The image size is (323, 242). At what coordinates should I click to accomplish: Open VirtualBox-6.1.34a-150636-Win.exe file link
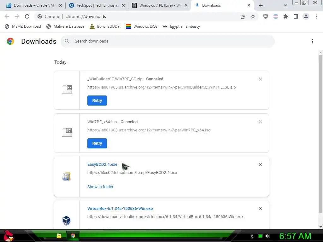pos(120,209)
